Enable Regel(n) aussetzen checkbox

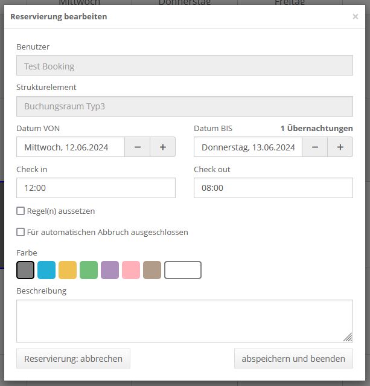tap(21, 211)
